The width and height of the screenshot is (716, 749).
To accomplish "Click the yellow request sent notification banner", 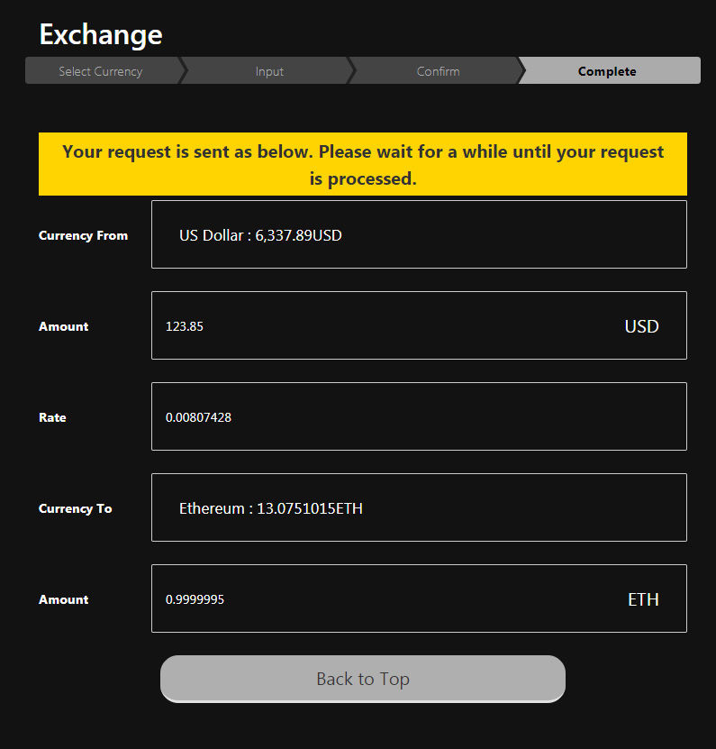I will (363, 164).
